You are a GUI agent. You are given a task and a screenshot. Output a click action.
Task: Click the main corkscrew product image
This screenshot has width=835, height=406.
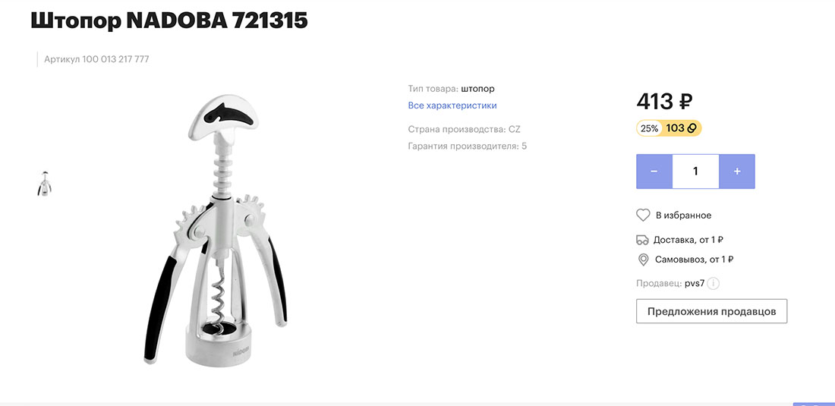216,229
